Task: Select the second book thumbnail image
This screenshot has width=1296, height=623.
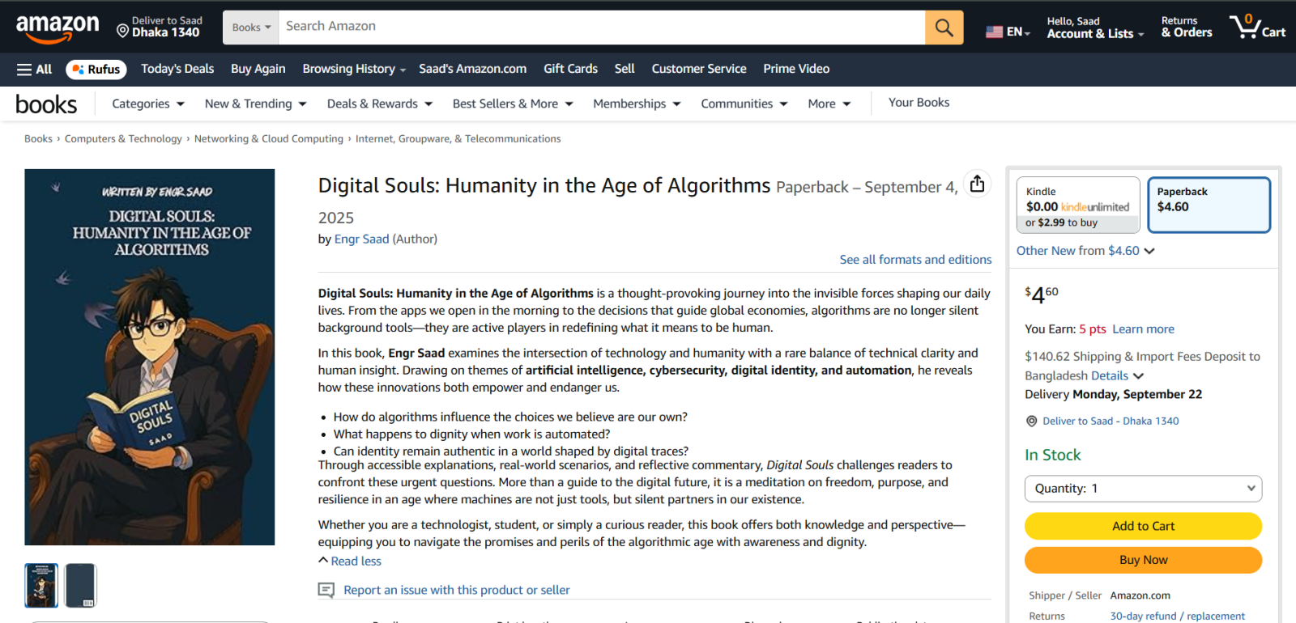Action: tap(80, 585)
